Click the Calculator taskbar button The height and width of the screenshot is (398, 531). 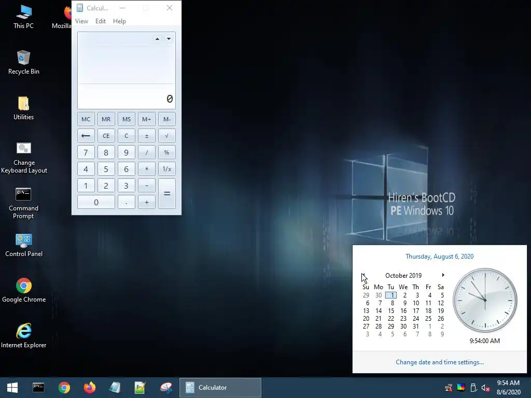220,388
